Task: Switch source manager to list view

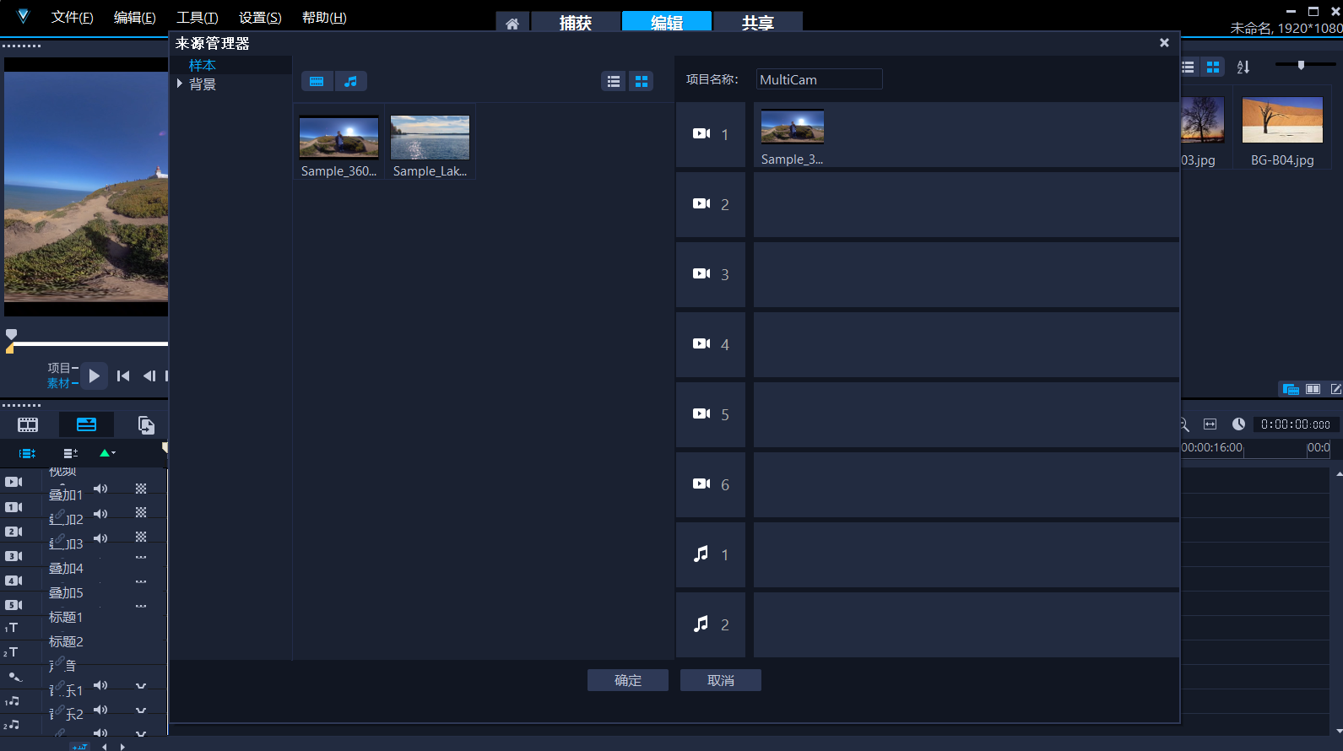Action: click(x=614, y=81)
